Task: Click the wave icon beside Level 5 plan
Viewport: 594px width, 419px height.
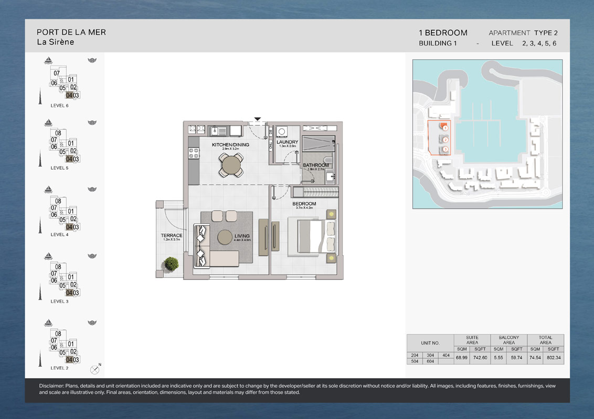Action: click(92, 123)
